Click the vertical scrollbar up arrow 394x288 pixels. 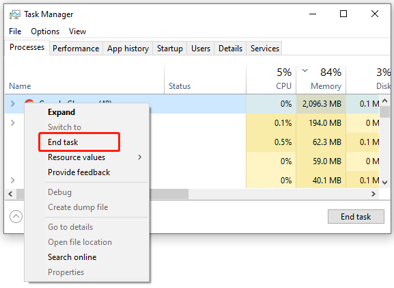click(x=384, y=101)
